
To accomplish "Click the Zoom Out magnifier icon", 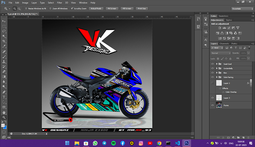I will point(19,9).
